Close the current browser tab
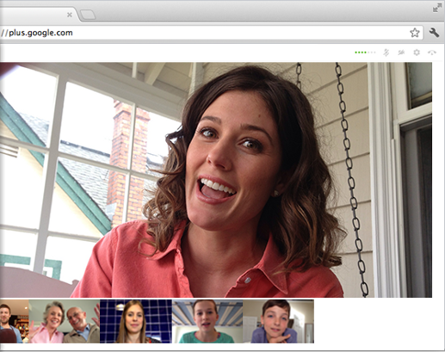This screenshot has width=445, height=352. click(x=70, y=15)
